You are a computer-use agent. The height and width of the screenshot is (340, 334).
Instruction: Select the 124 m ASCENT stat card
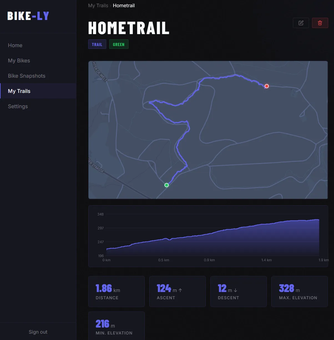click(177, 291)
